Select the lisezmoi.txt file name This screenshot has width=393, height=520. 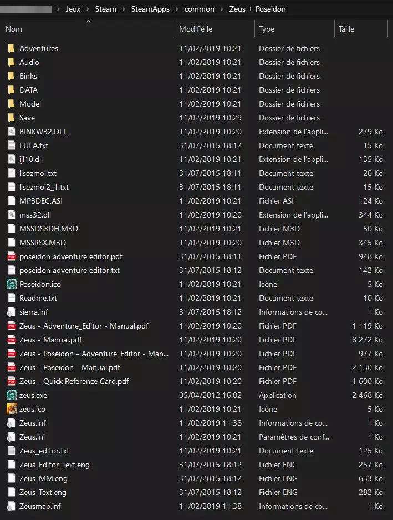(38, 174)
